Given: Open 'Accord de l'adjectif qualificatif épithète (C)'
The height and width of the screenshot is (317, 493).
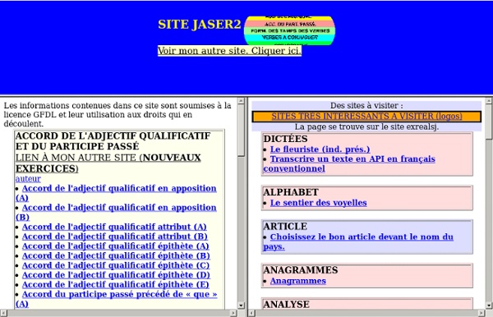Looking at the screenshot, I should pos(116,265).
